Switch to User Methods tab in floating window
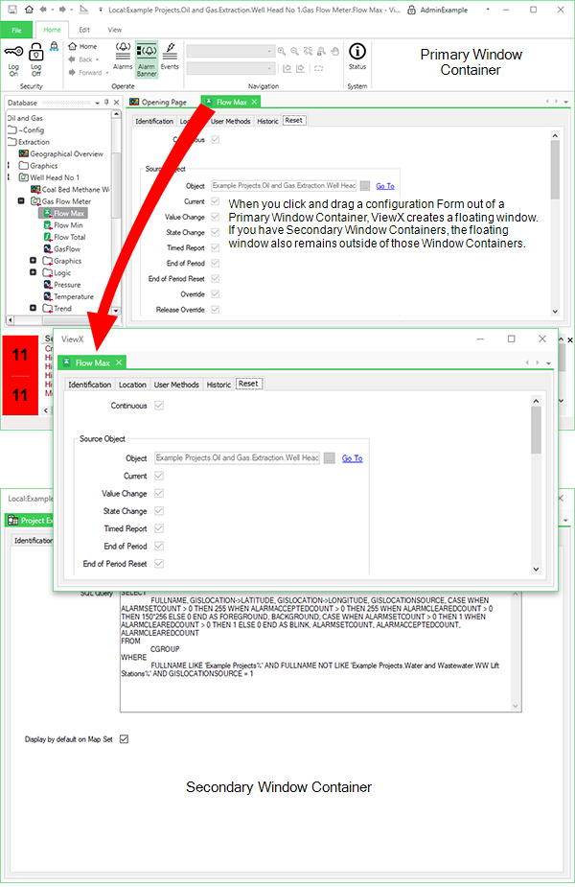The height and width of the screenshot is (887, 575). click(176, 385)
